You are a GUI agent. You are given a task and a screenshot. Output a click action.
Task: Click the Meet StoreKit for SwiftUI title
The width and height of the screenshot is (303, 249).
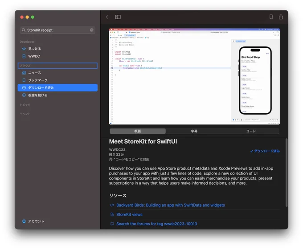(143, 141)
